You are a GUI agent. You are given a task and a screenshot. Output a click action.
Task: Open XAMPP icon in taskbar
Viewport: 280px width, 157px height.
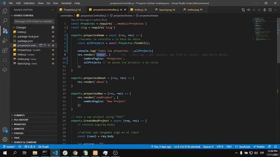click(95, 153)
